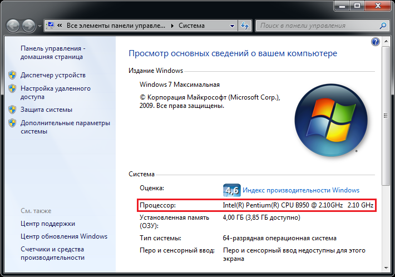
Task: Close the System window
Action: tap(378, 6)
